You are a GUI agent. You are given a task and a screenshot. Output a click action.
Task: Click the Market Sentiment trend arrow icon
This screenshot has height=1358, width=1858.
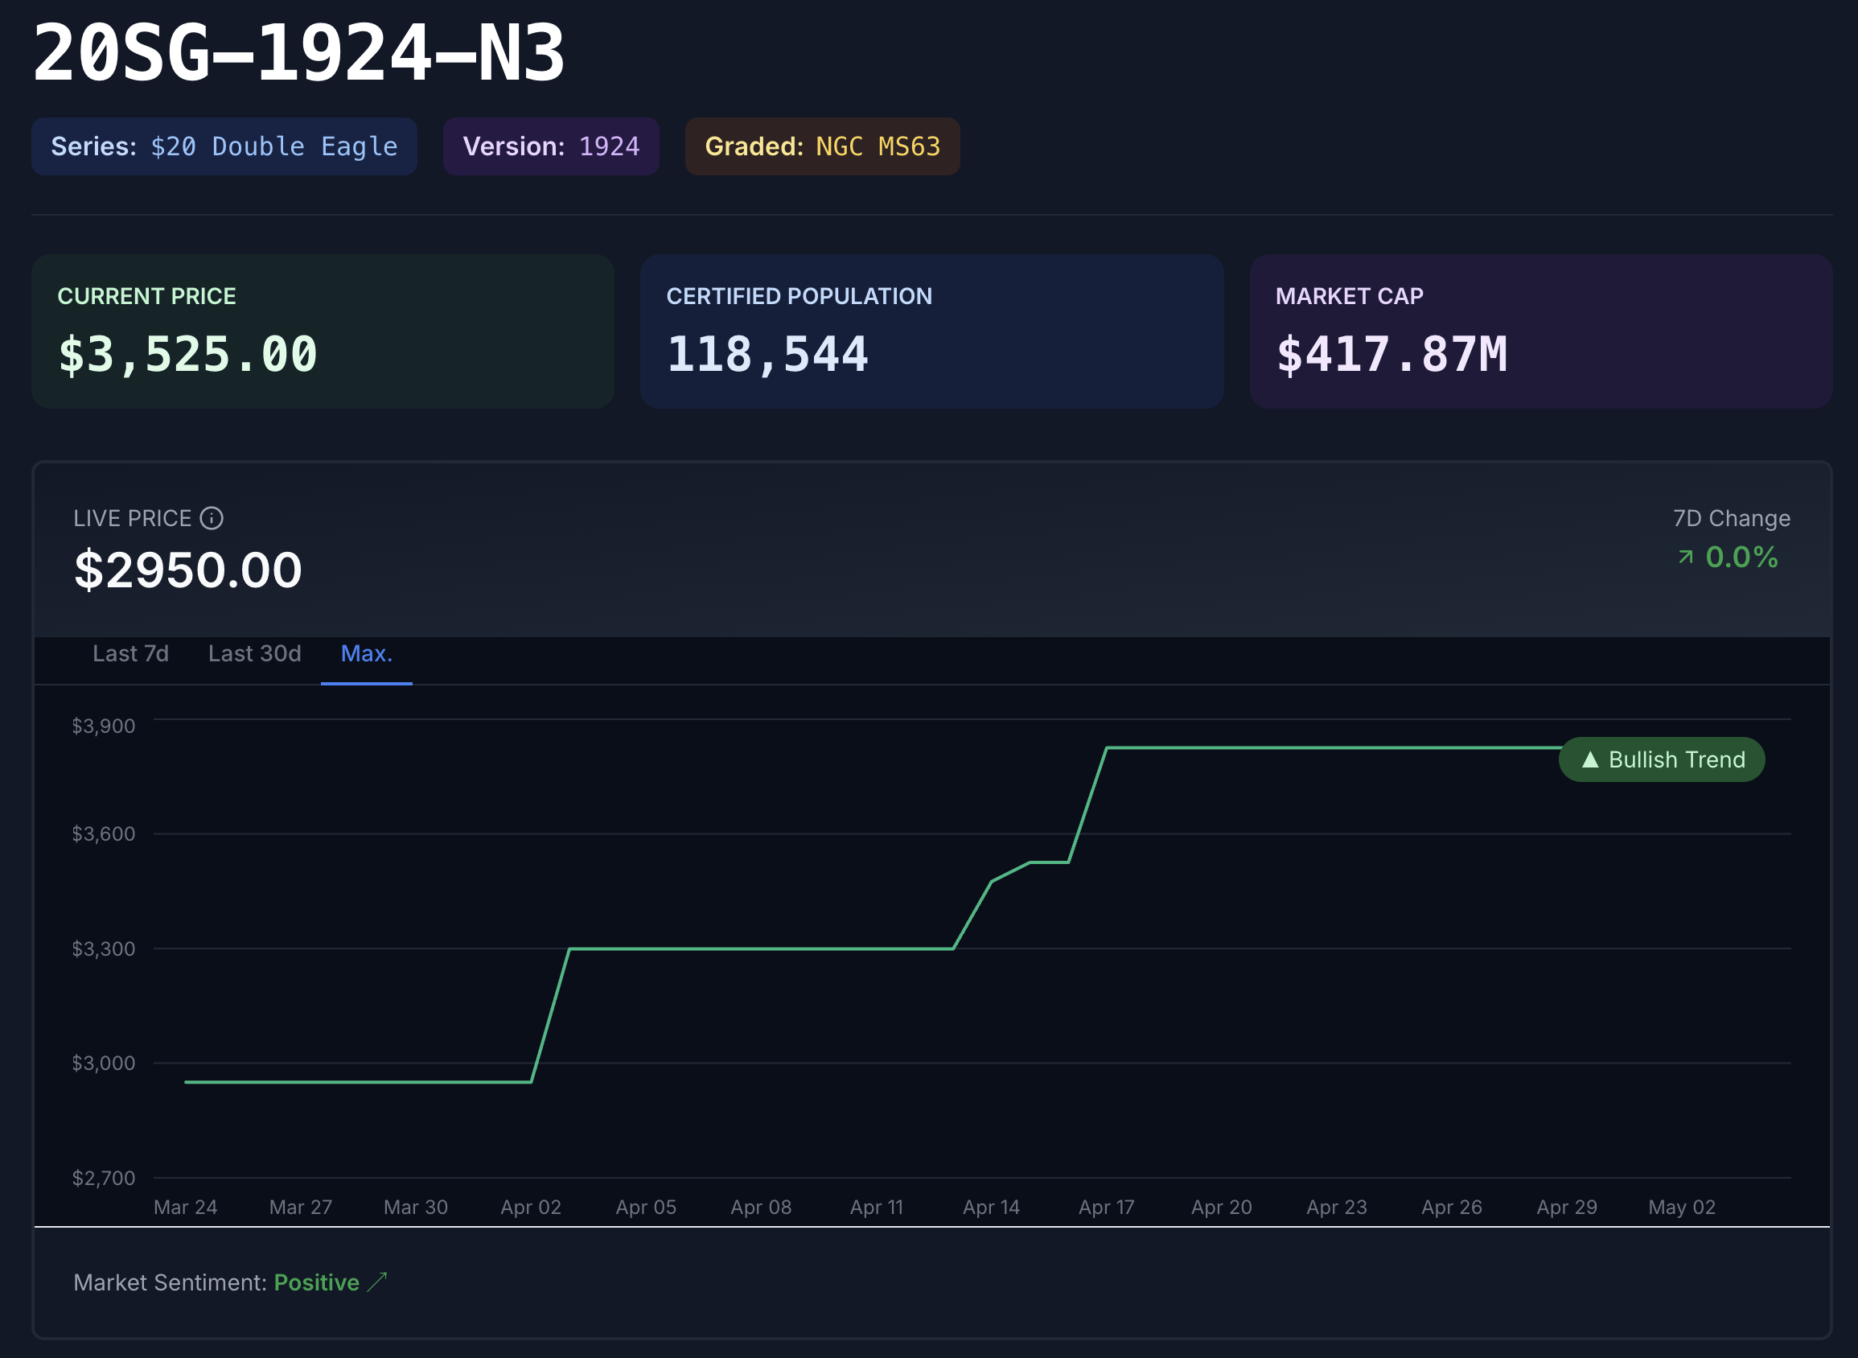[377, 1282]
